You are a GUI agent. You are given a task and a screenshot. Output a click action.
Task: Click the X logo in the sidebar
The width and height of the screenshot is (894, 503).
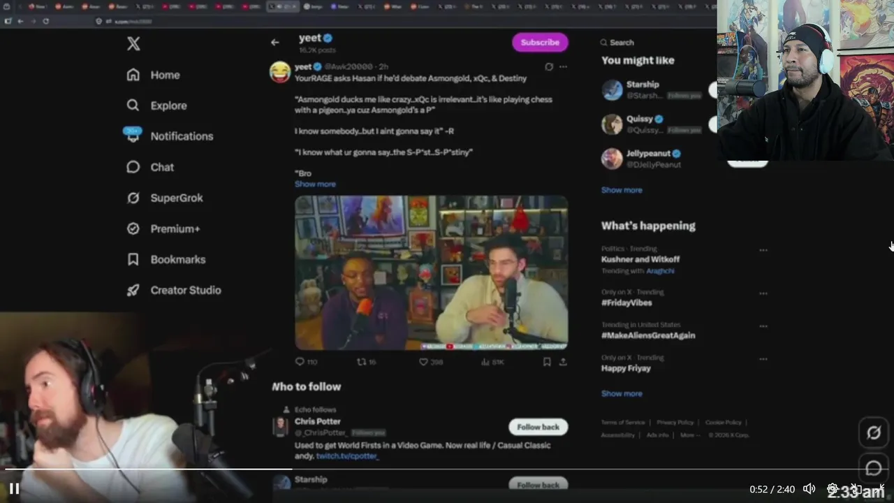[x=133, y=43]
